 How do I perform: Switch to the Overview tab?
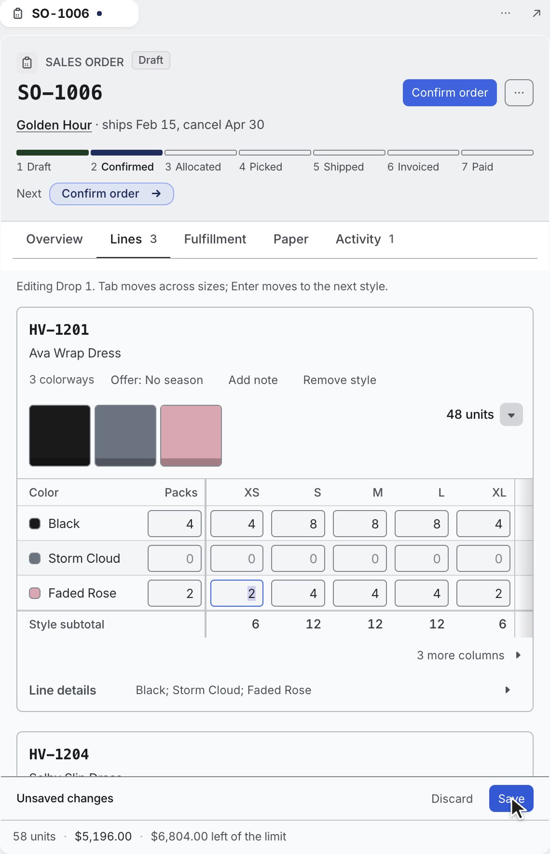(55, 239)
